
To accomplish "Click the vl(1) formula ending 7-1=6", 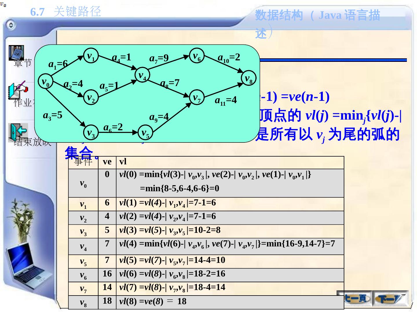I will tap(168, 203).
